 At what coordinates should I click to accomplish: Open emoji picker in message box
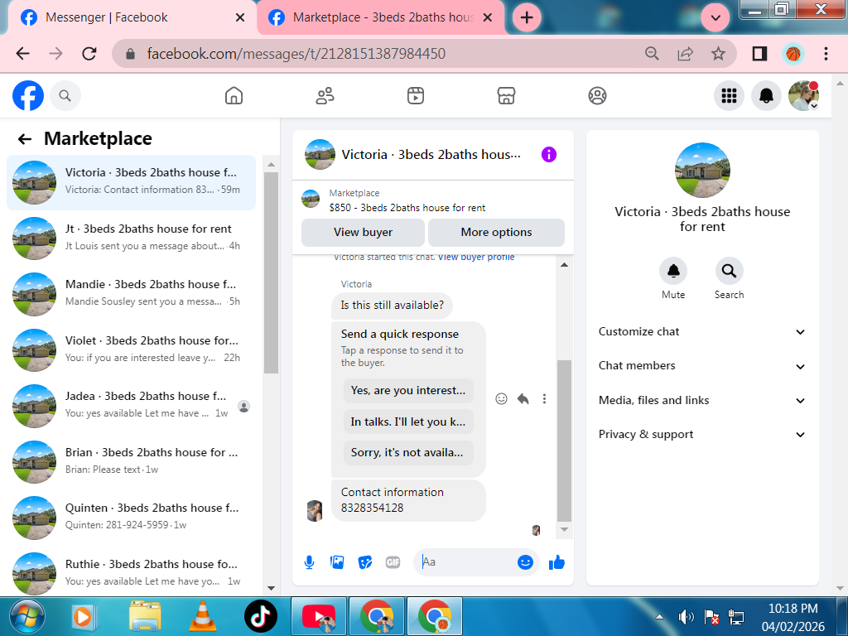pyautogui.click(x=525, y=562)
